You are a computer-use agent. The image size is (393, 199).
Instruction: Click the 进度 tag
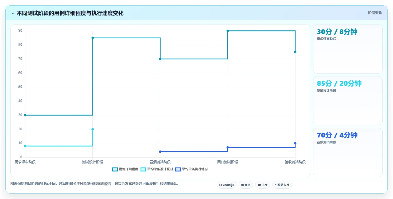coord(263,185)
